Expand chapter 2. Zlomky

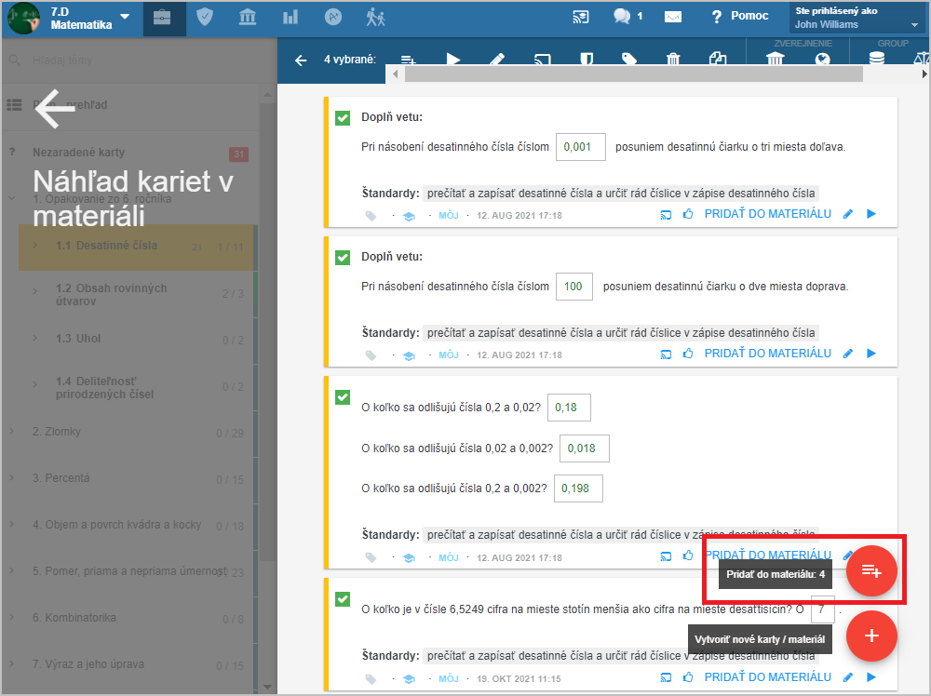[x=12, y=432]
